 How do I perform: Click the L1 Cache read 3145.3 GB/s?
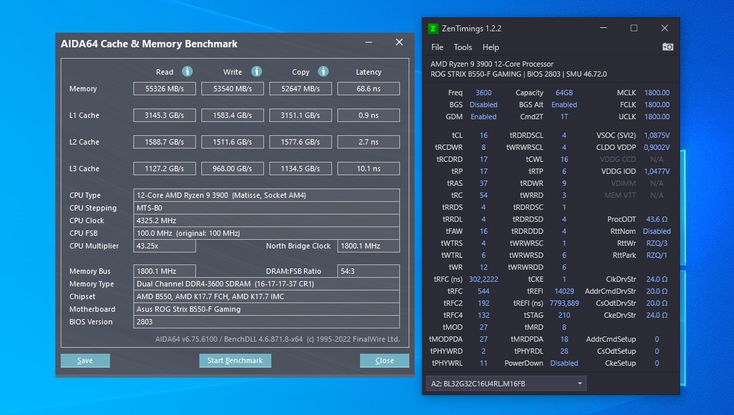click(164, 115)
